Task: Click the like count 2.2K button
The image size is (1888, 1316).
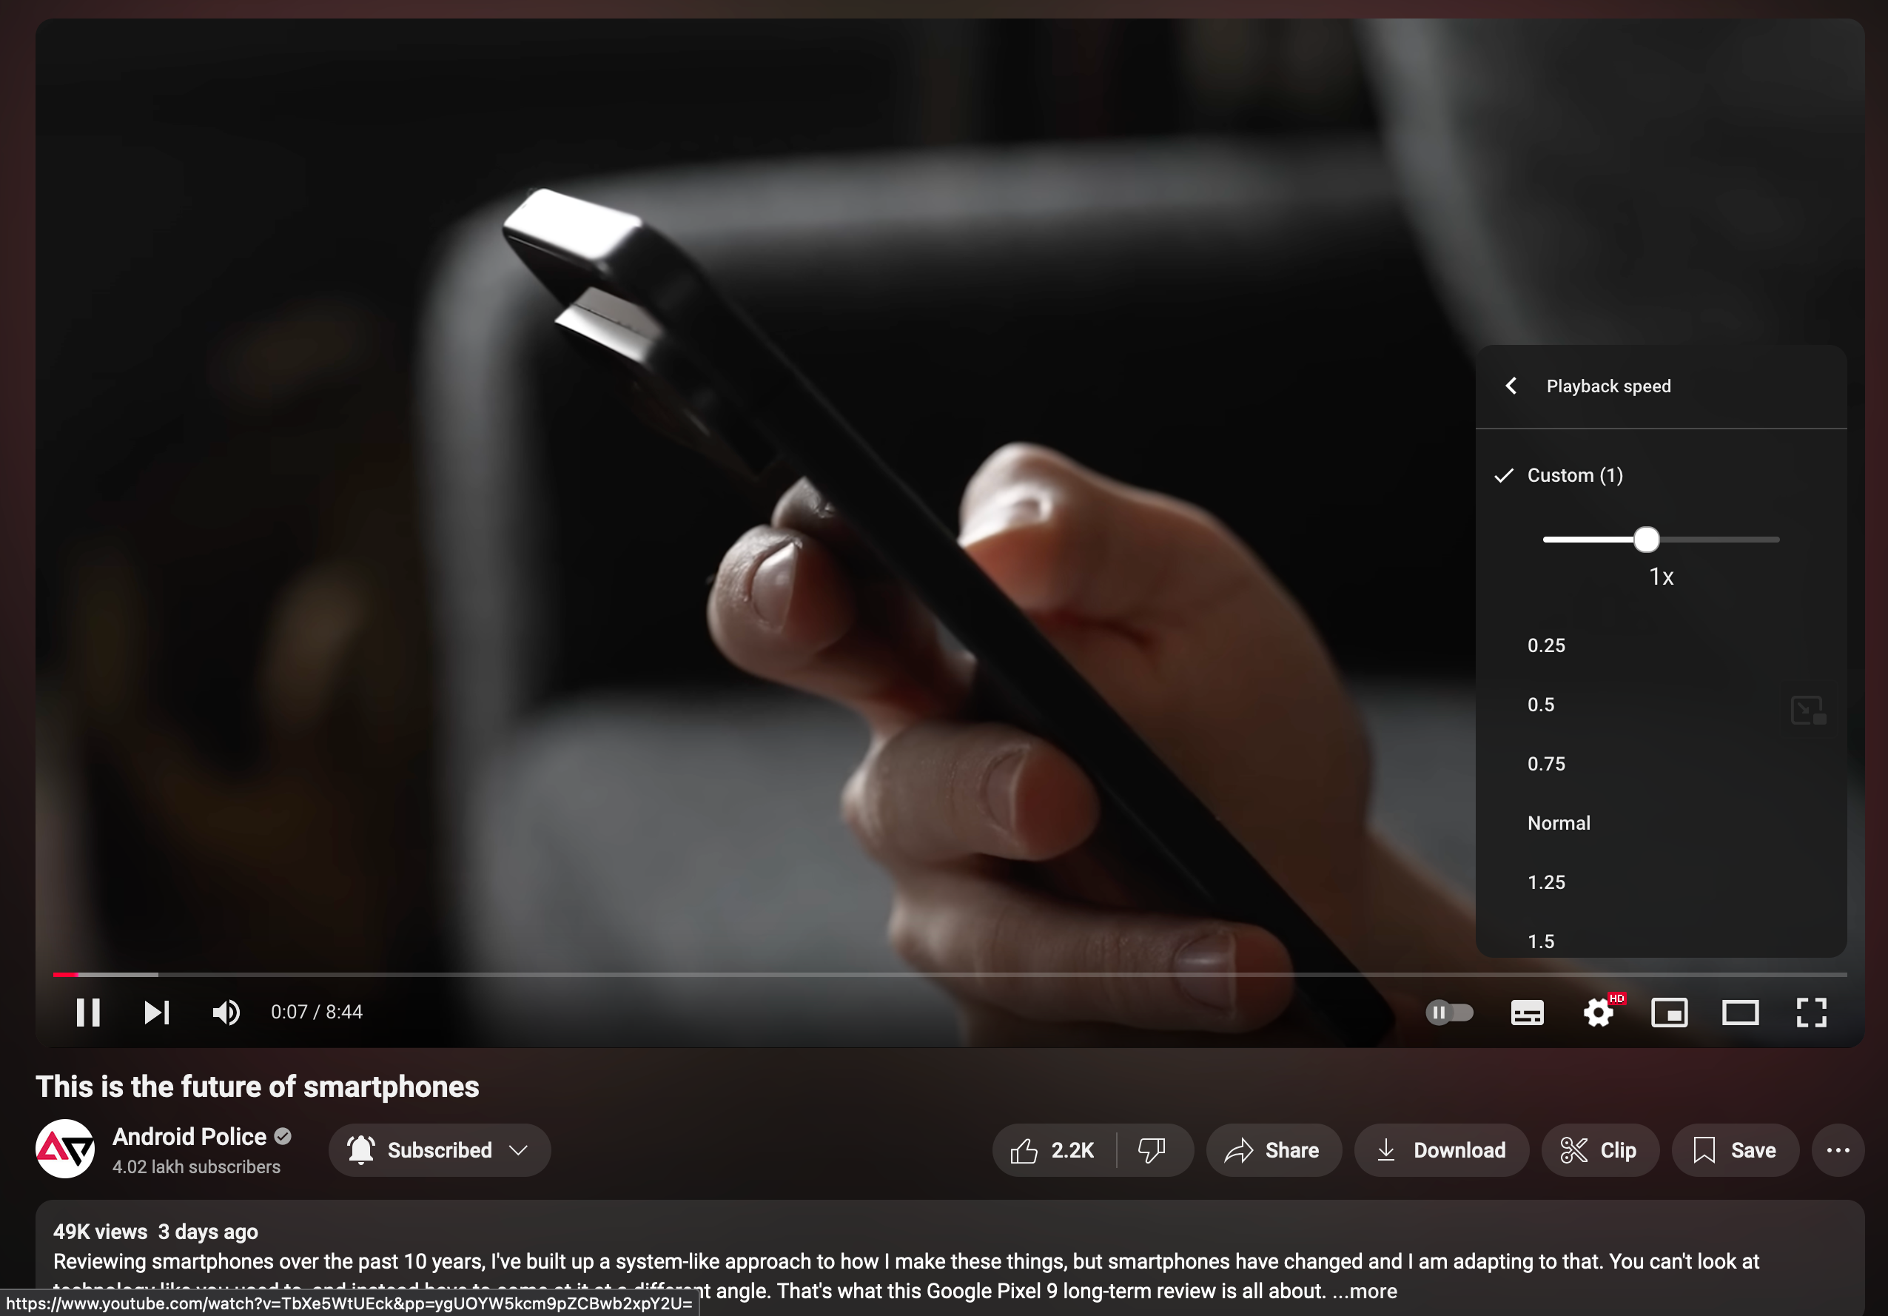Action: point(1055,1148)
